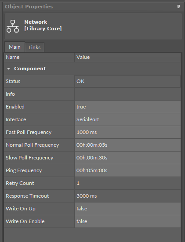This screenshot has height=242, width=185.
Task: Toggle the Enabled value true
Action: (127, 107)
